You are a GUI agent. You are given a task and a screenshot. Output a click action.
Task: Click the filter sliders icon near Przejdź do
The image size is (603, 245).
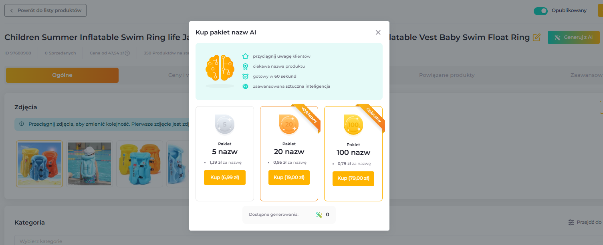[571, 222]
